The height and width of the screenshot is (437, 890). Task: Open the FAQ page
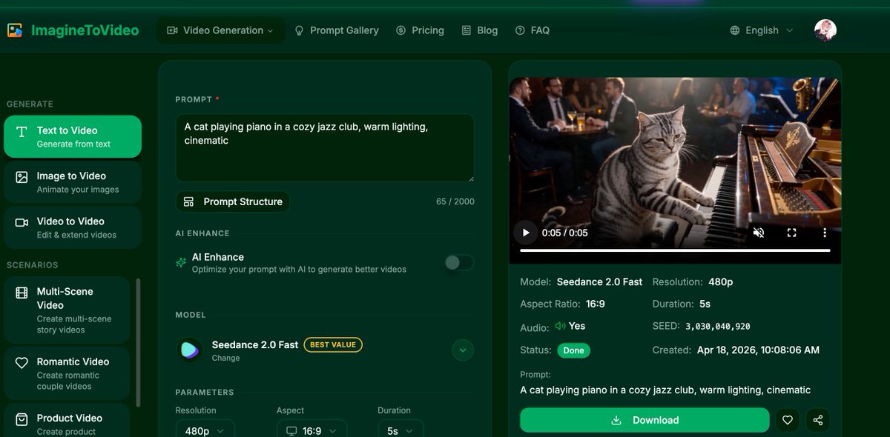point(533,30)
